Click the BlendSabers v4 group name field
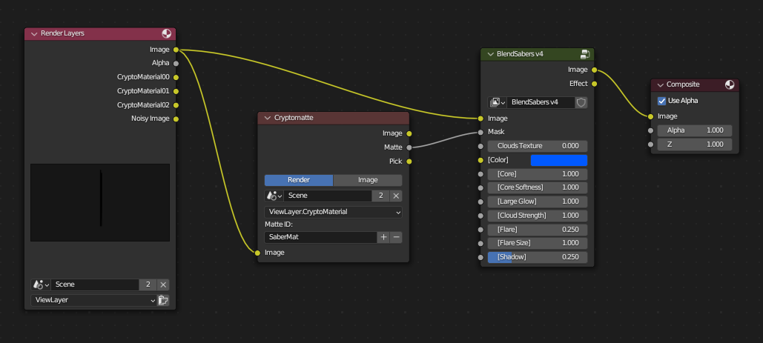Screen dimensions: 763x343 541,102
